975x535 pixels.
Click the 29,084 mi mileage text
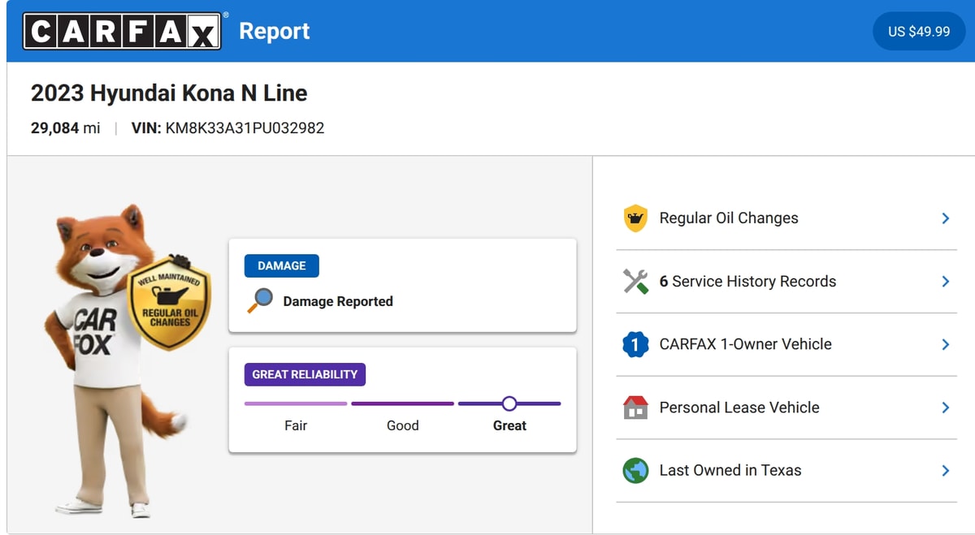66,128
